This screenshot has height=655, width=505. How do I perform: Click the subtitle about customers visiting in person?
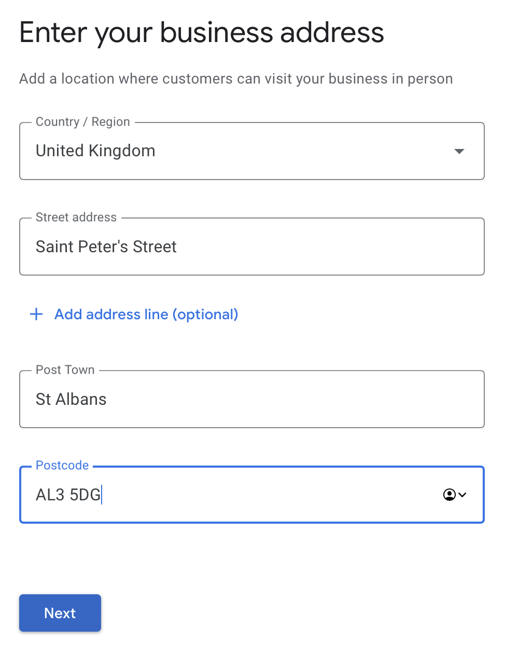click(x=236, y=79)
